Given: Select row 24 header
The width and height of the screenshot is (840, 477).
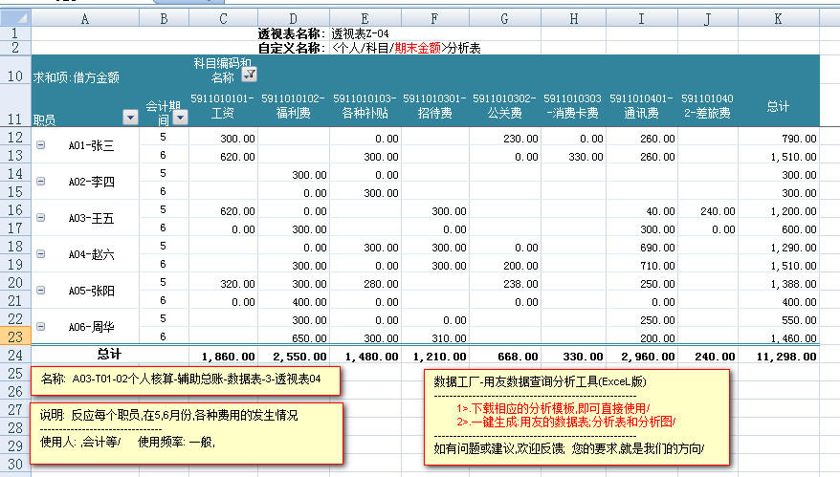Looking at the screenshot, I should [15, 355].
